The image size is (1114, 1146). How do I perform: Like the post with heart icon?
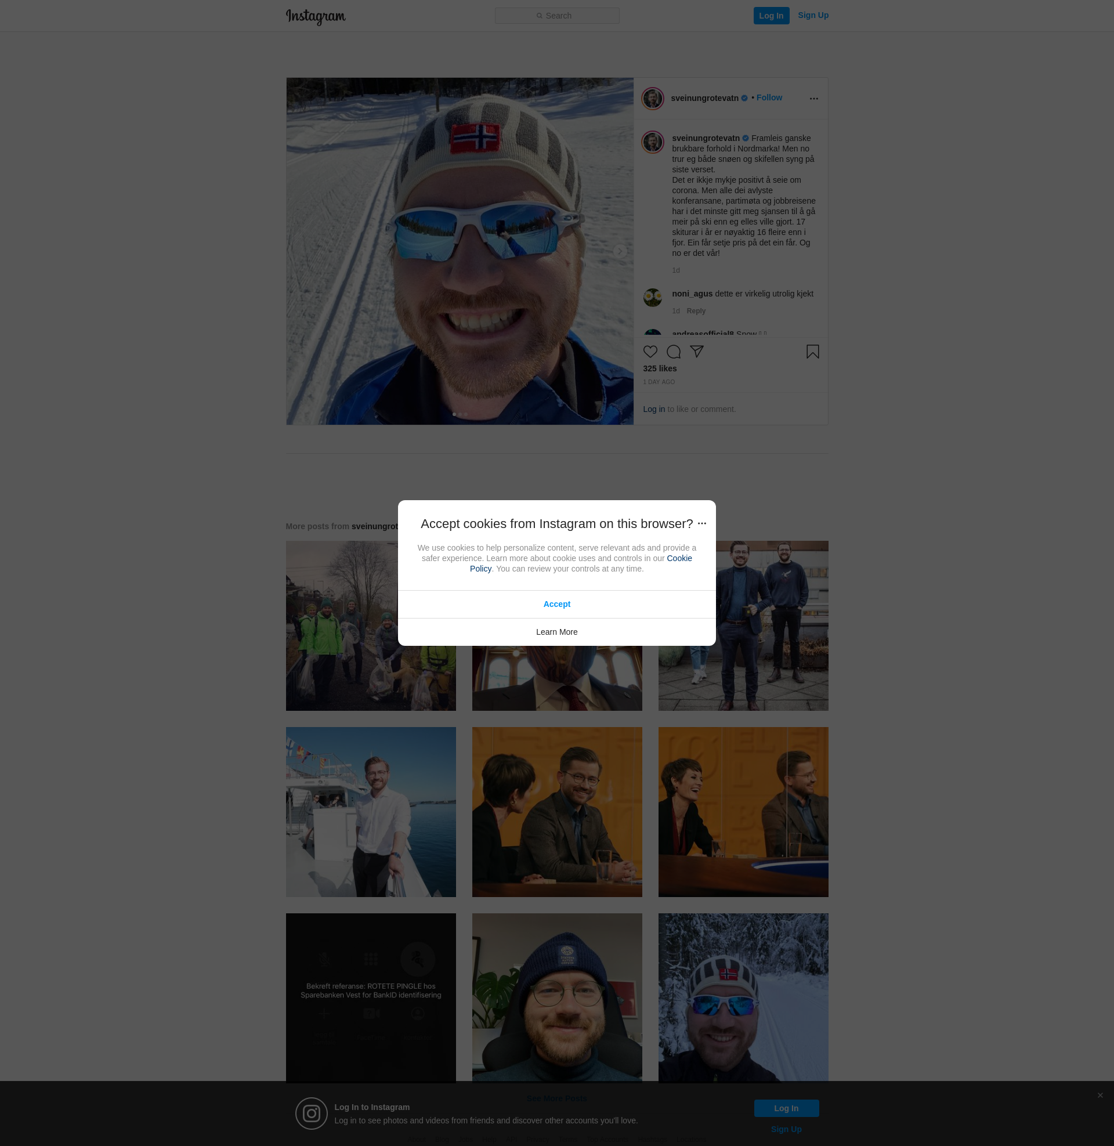(x=649, y=352)
